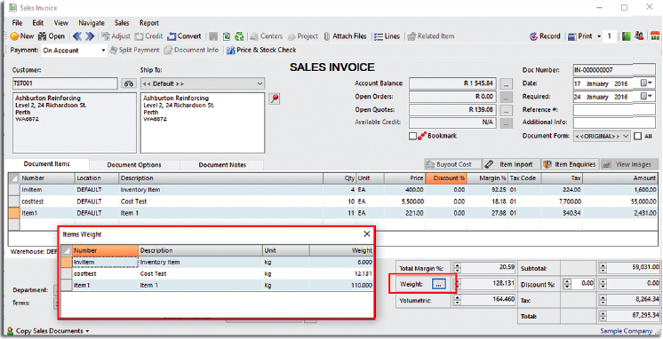Toggle the All checkbox beside Document Form

click(x=637, y=136)
